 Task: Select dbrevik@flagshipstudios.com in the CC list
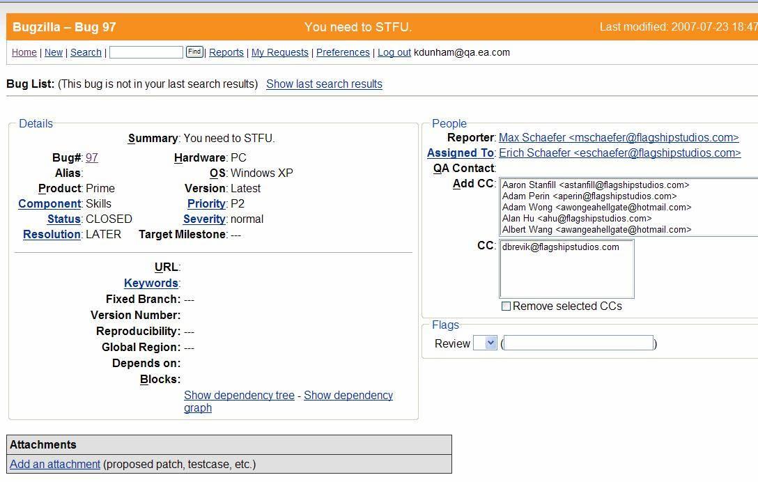[x=560, y=247]
